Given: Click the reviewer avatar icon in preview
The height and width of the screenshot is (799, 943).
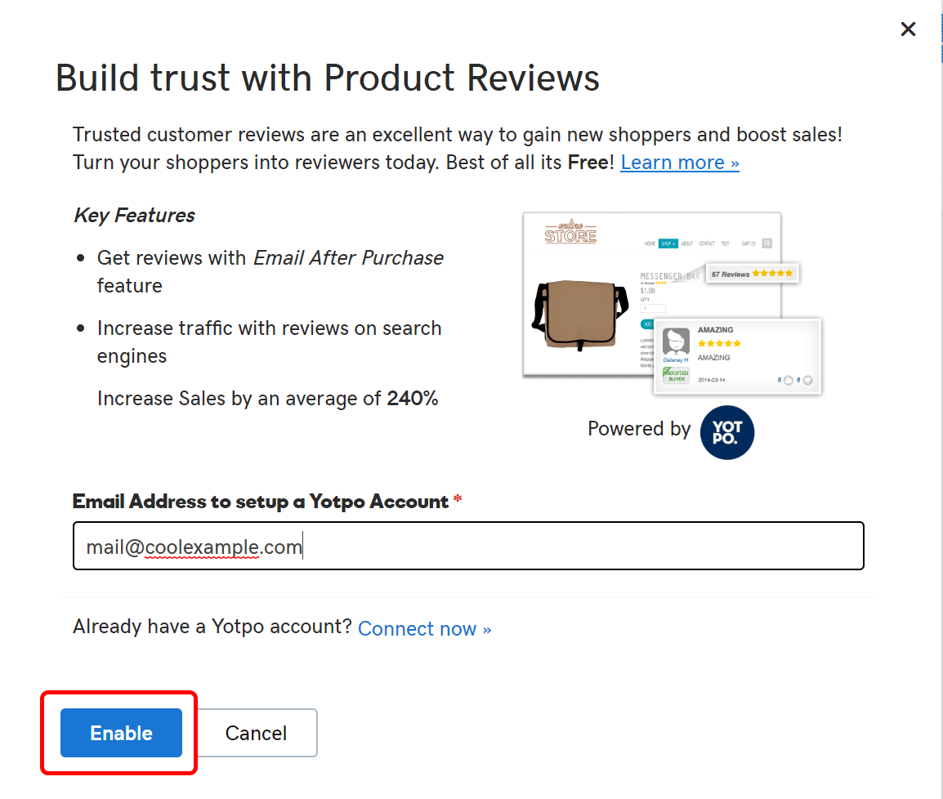Looking at the screenshot, I should pos(676,341).
